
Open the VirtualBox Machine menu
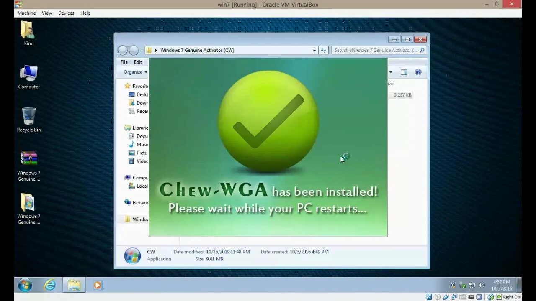[x=26, y=13]
